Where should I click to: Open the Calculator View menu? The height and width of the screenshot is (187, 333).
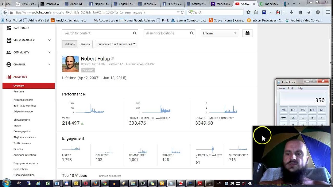[282, 88]
